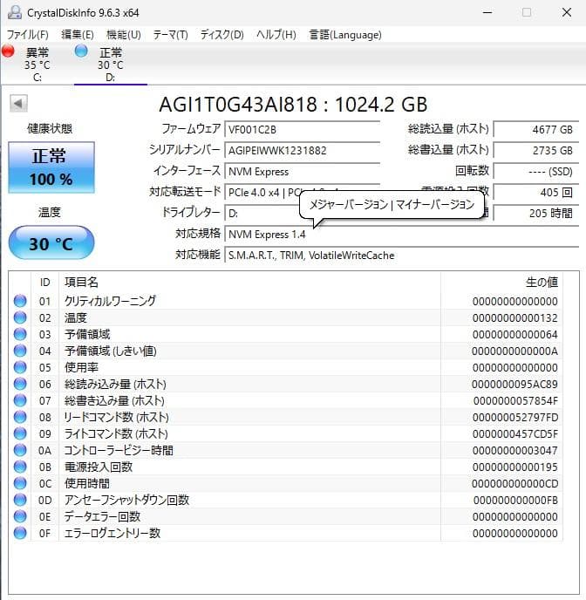The width and height of the screenshot is (586, 600).
Task: Select the 総書き込み量 (ホスト) row
Action: click(x=286, y=400)
